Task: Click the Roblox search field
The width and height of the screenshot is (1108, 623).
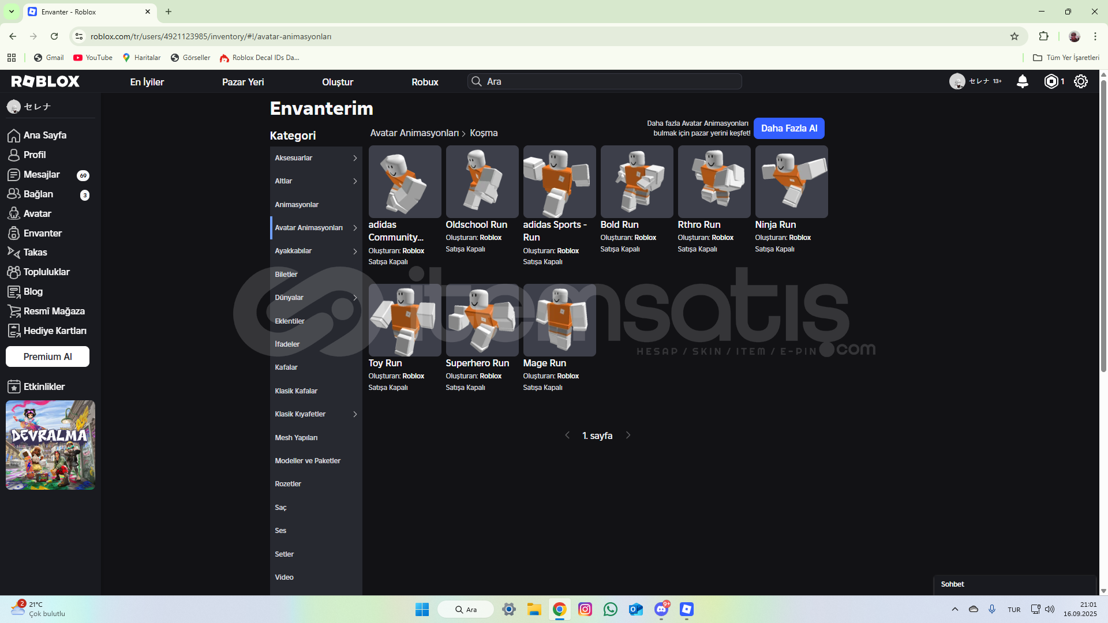Action: click(x=604, y=81)
